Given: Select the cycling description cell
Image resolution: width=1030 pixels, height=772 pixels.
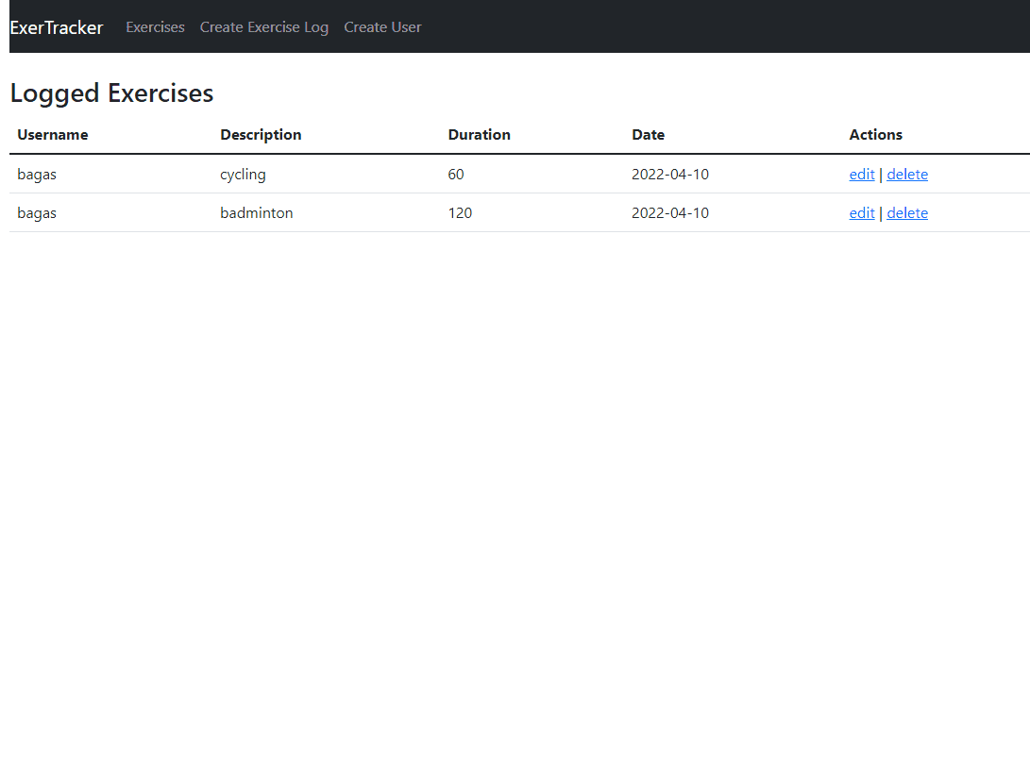Looking at the screenshot, I should tap(243, 175).
